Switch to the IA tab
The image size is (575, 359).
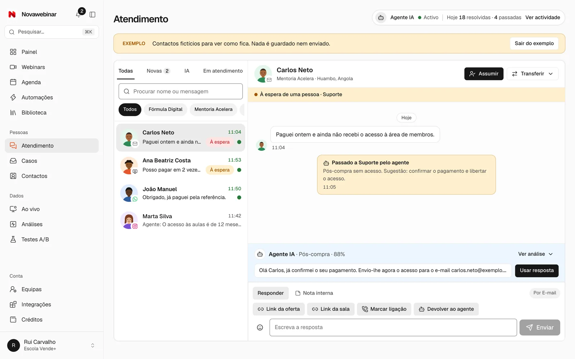[187, 71]
